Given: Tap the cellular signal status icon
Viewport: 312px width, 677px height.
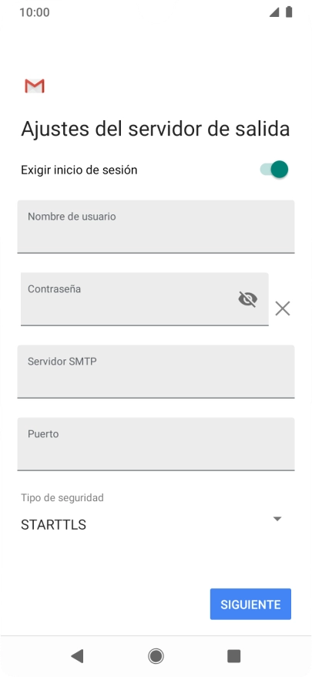Looking at the screenshot, I should (x=274, y=12).
